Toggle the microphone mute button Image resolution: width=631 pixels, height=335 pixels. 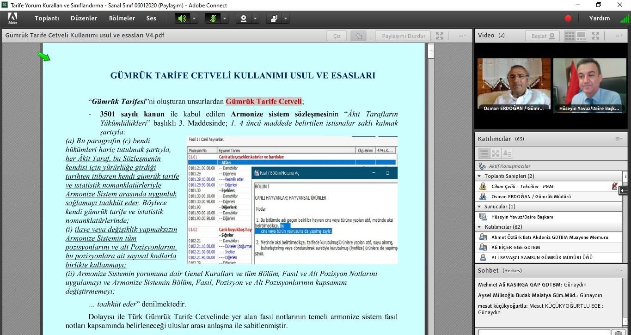pyautogui.click(x=213, y=18)
